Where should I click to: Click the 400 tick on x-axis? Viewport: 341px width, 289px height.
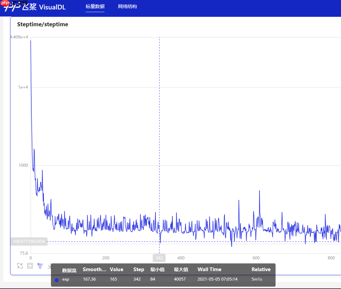(x=181, y=258)
